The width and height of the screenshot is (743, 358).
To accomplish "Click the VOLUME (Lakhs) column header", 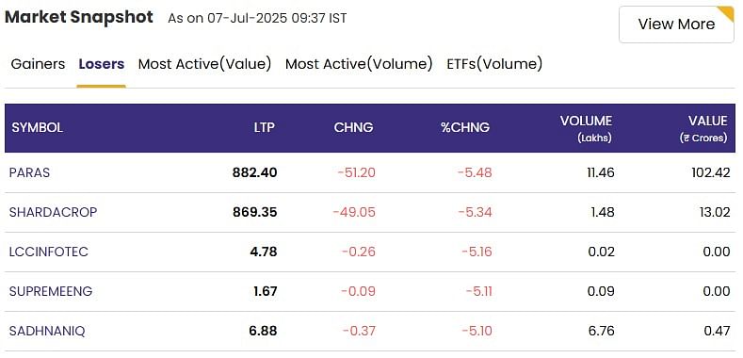I will [586, 128].
